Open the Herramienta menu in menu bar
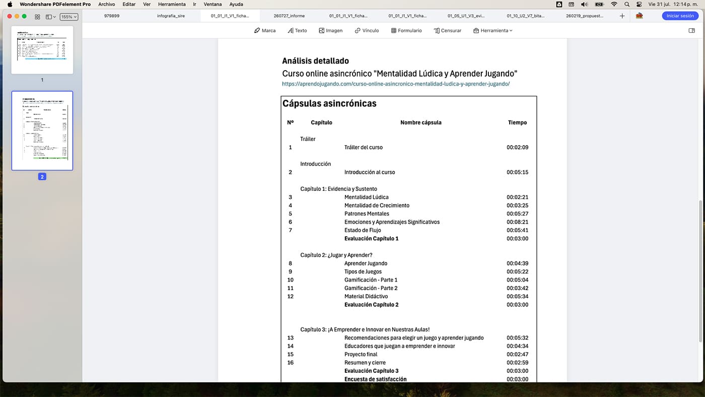This screenshot has width=705, height=397. click(172, 4)
